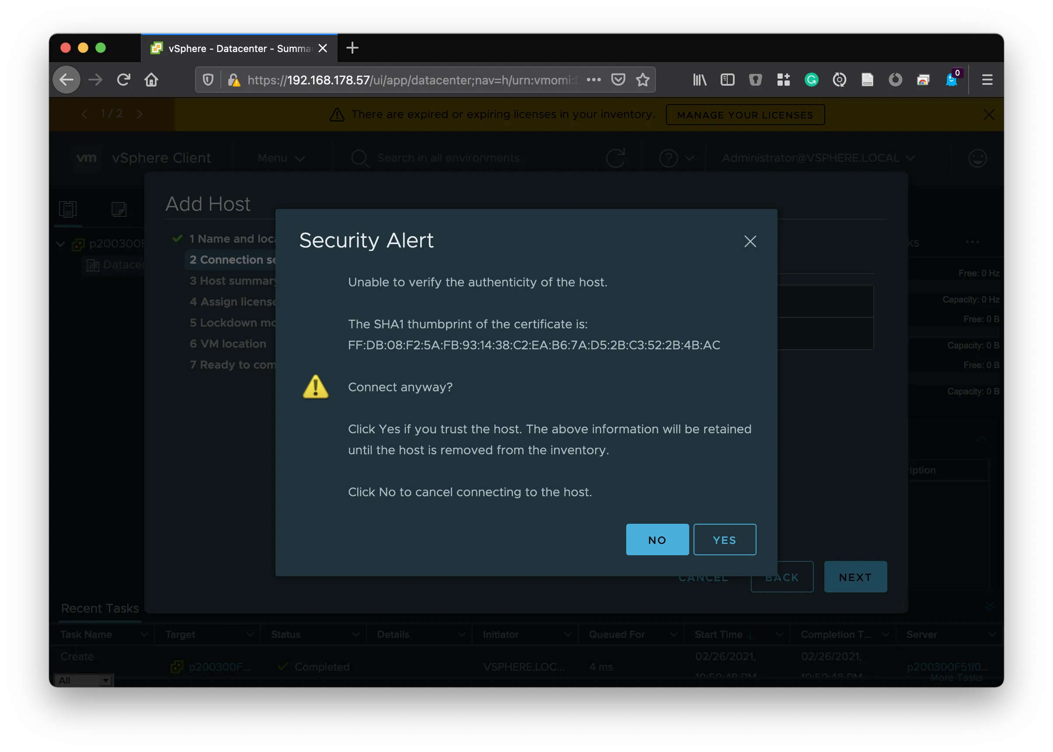Save page to Pocket icon
Image resolution: width=1053 pixels, height=752 pixels.
click(618, 80)
